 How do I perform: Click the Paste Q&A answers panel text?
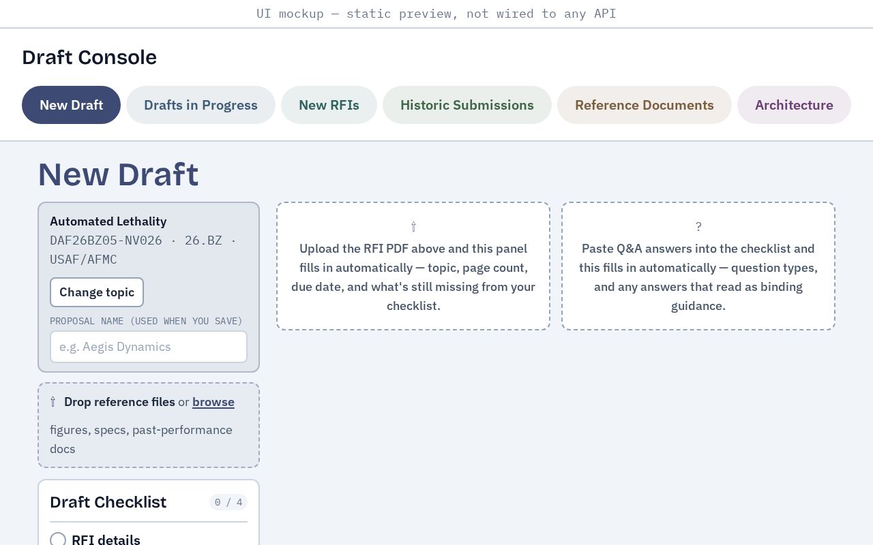698,277
